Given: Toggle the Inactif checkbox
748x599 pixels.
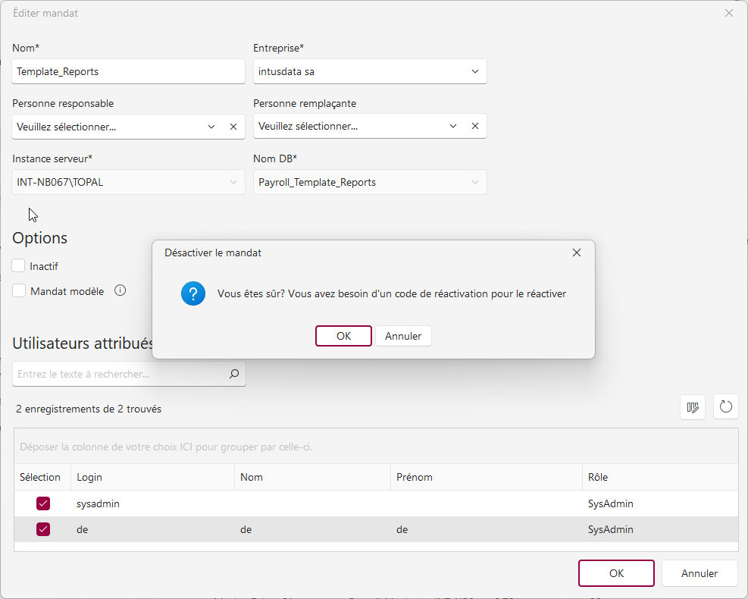Looking at the screenshot, I should (x=19, y=266).
